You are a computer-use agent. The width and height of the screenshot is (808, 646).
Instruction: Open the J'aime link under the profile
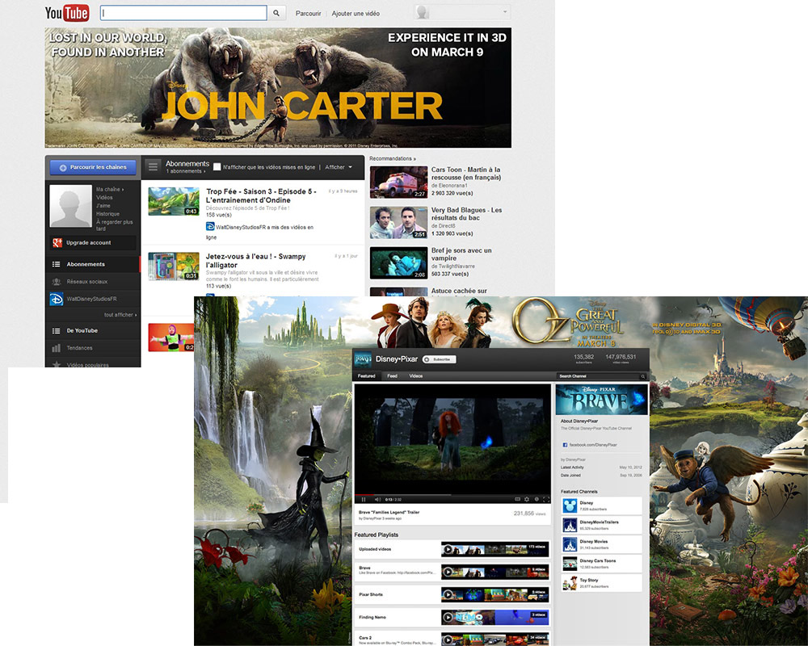[103, 206]
